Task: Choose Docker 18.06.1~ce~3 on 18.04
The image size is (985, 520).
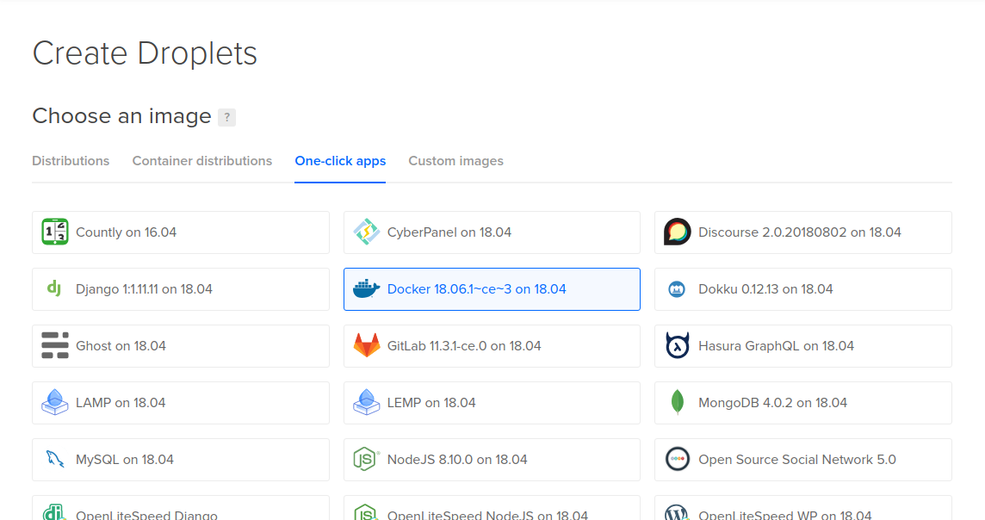Action: (492, 289)
